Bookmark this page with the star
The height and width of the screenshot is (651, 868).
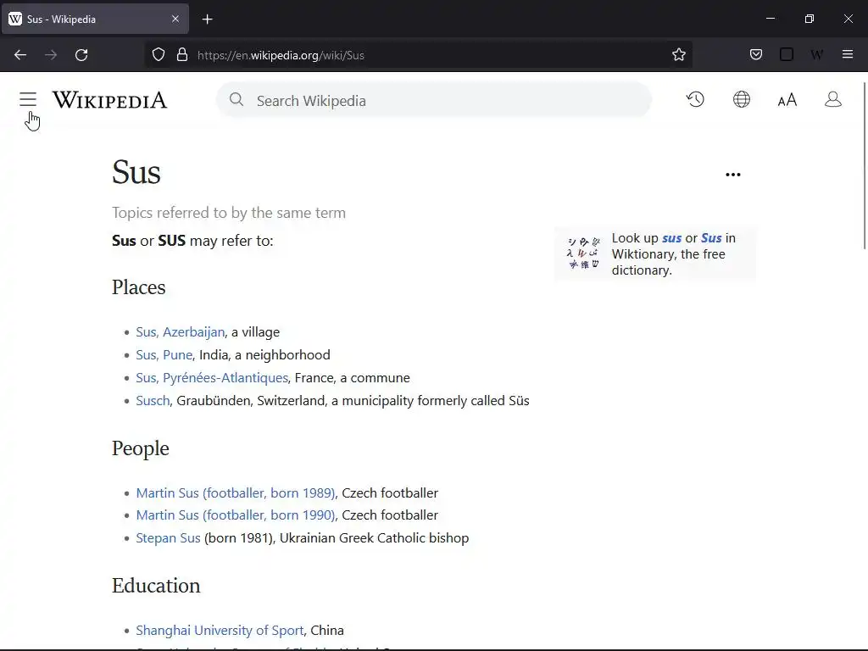click(x=679, y=54)
